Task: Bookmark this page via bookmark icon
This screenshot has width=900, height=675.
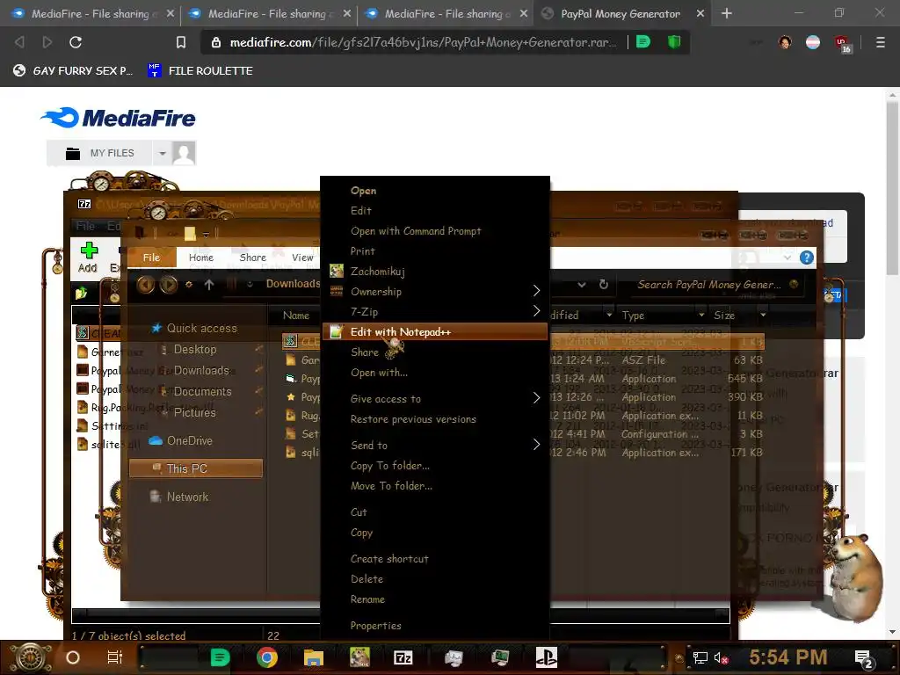Action: pos(181,42)
